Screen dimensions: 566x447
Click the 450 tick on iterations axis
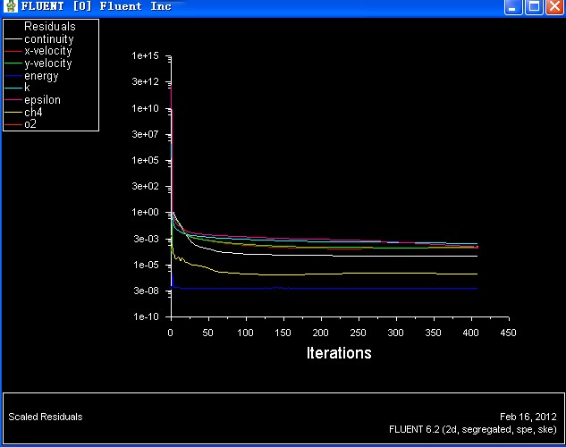pos(509,333)
